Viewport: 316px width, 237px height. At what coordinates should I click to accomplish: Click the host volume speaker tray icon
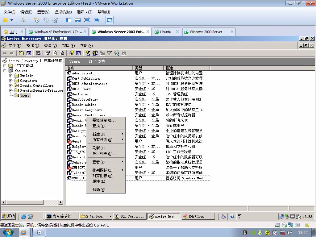289,233
